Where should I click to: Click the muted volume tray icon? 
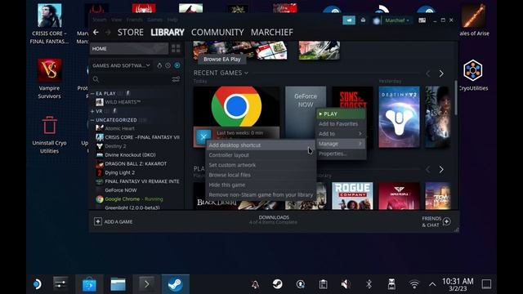(x=346, y=284)
